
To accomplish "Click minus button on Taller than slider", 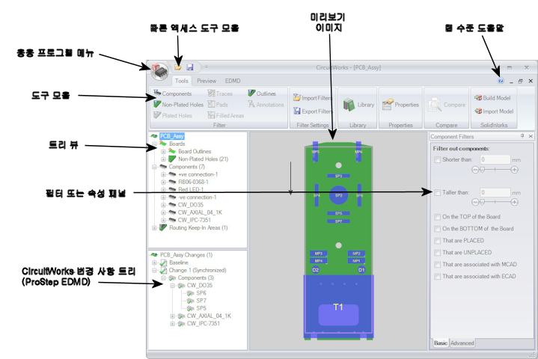I will (475, 202).
